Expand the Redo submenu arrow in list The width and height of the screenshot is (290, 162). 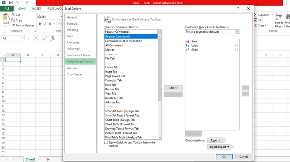click(237, 50)
